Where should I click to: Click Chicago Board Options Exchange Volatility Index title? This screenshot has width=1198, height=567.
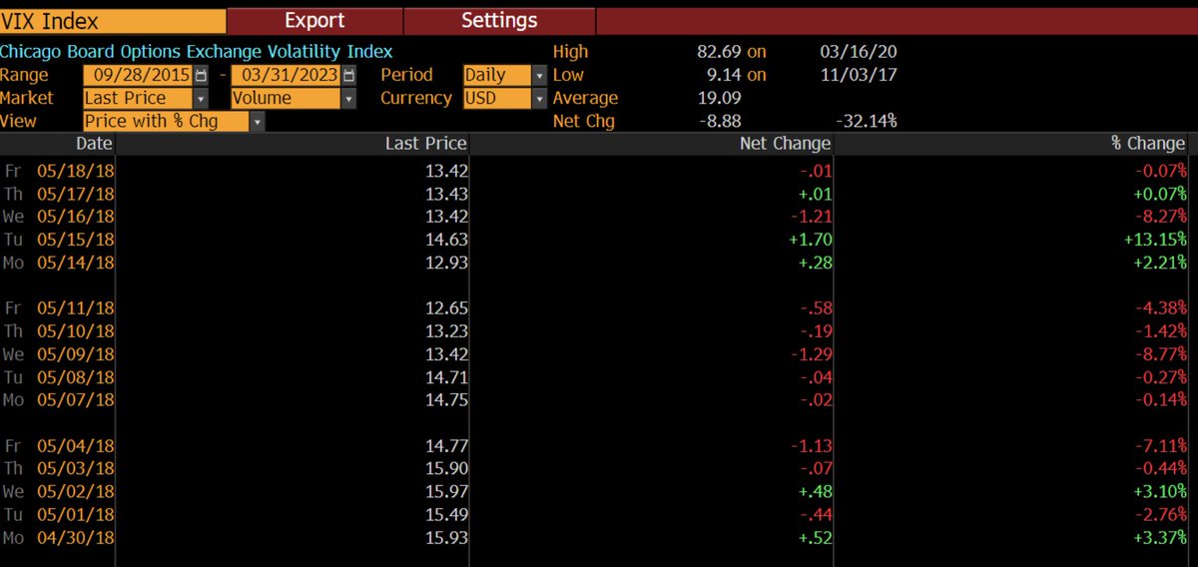coord(197,51)
